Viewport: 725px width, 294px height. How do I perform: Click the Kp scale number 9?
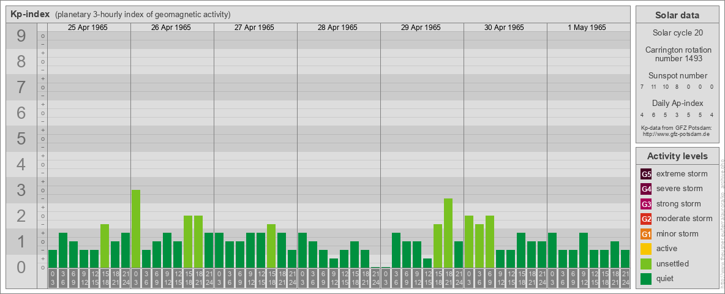point(21,36)
